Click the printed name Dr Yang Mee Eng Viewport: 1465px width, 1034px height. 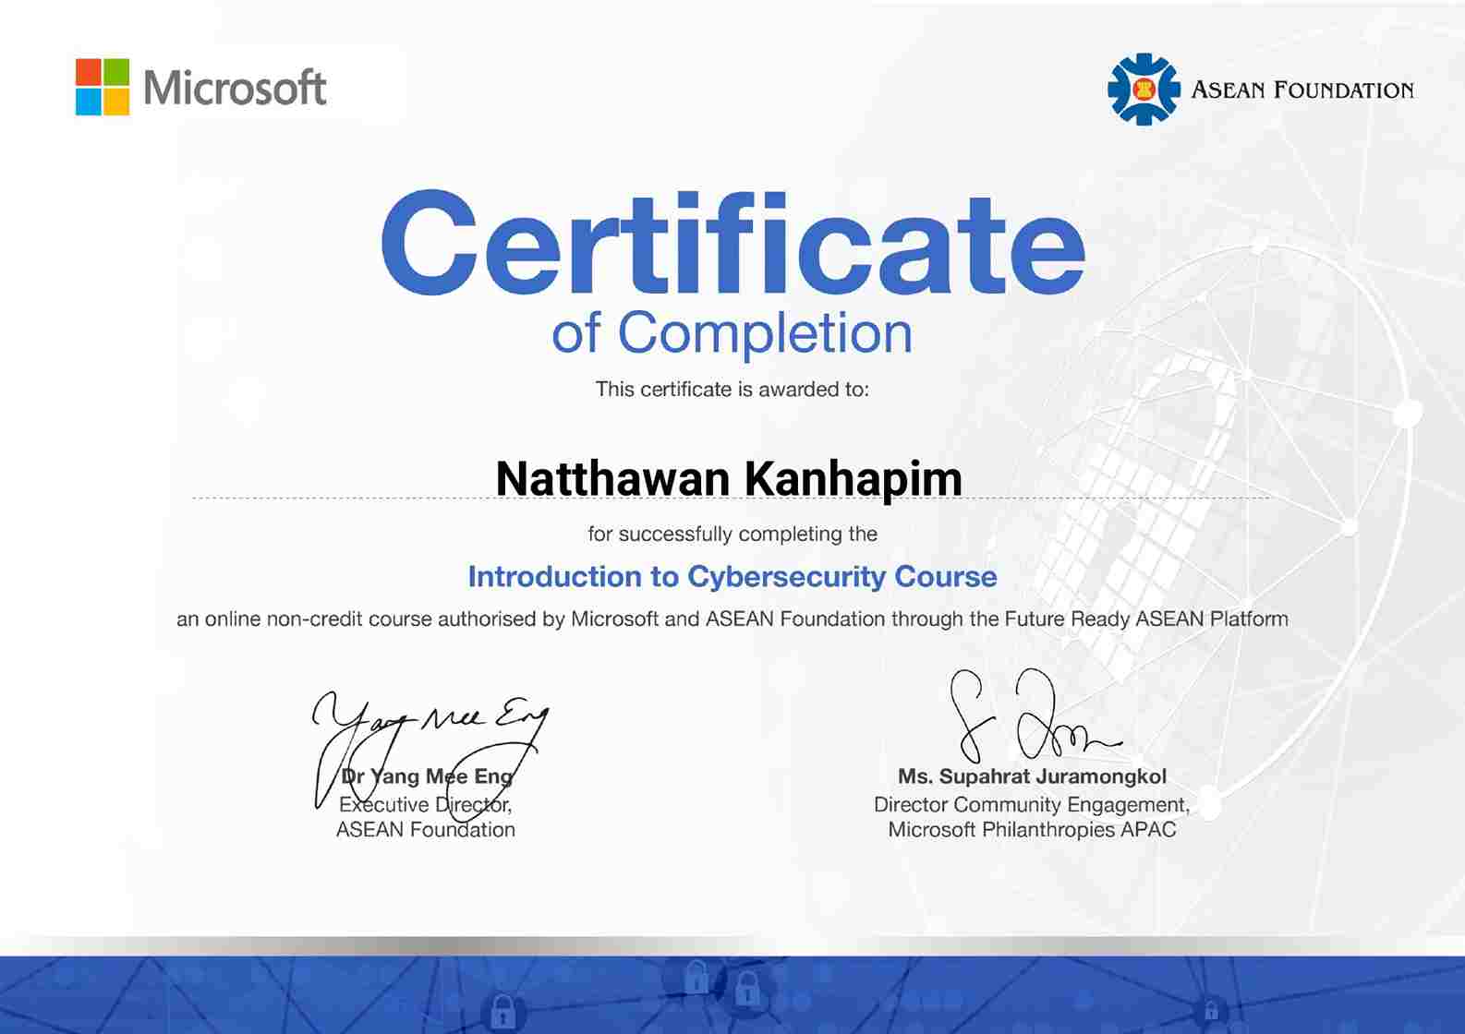(x=427, y=776)
